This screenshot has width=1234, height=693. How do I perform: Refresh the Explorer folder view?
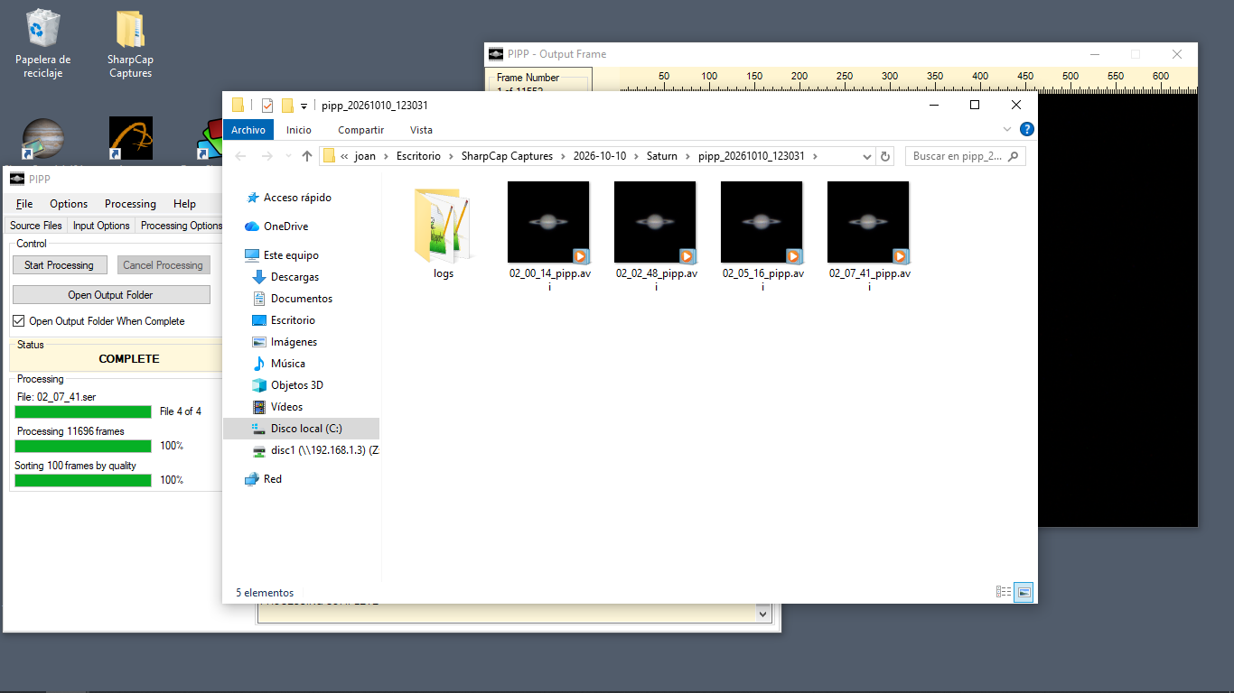pos(885,156)
